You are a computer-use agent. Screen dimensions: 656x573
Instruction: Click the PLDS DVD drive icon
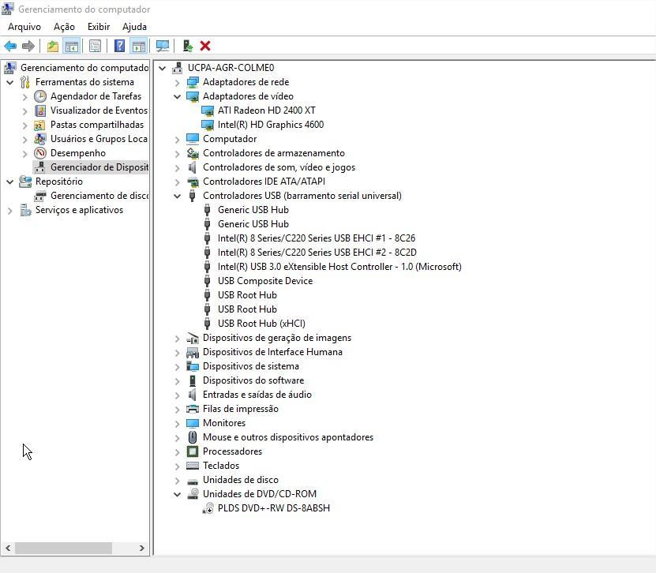point(208,508)
